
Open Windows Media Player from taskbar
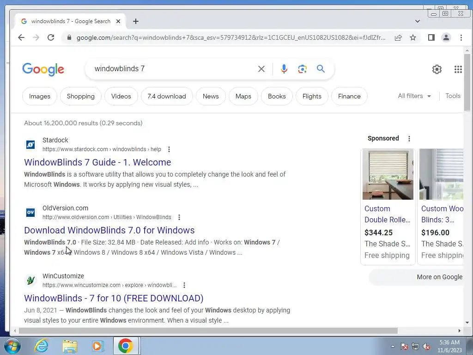tap(97, 346)
